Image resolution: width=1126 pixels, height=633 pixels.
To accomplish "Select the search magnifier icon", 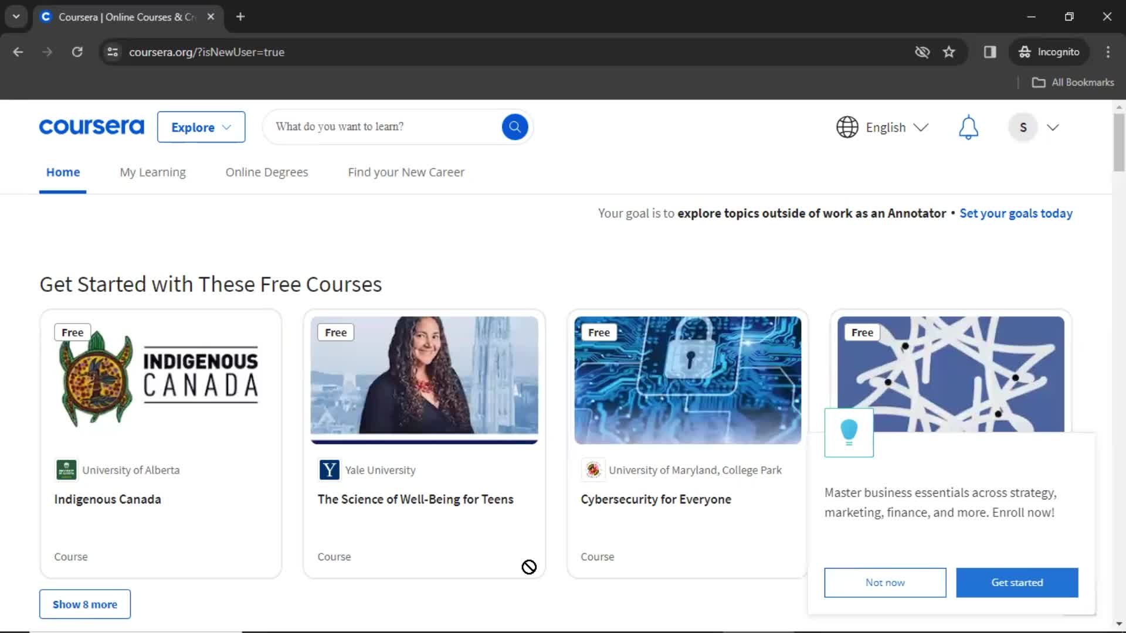I will coord(514,127).
